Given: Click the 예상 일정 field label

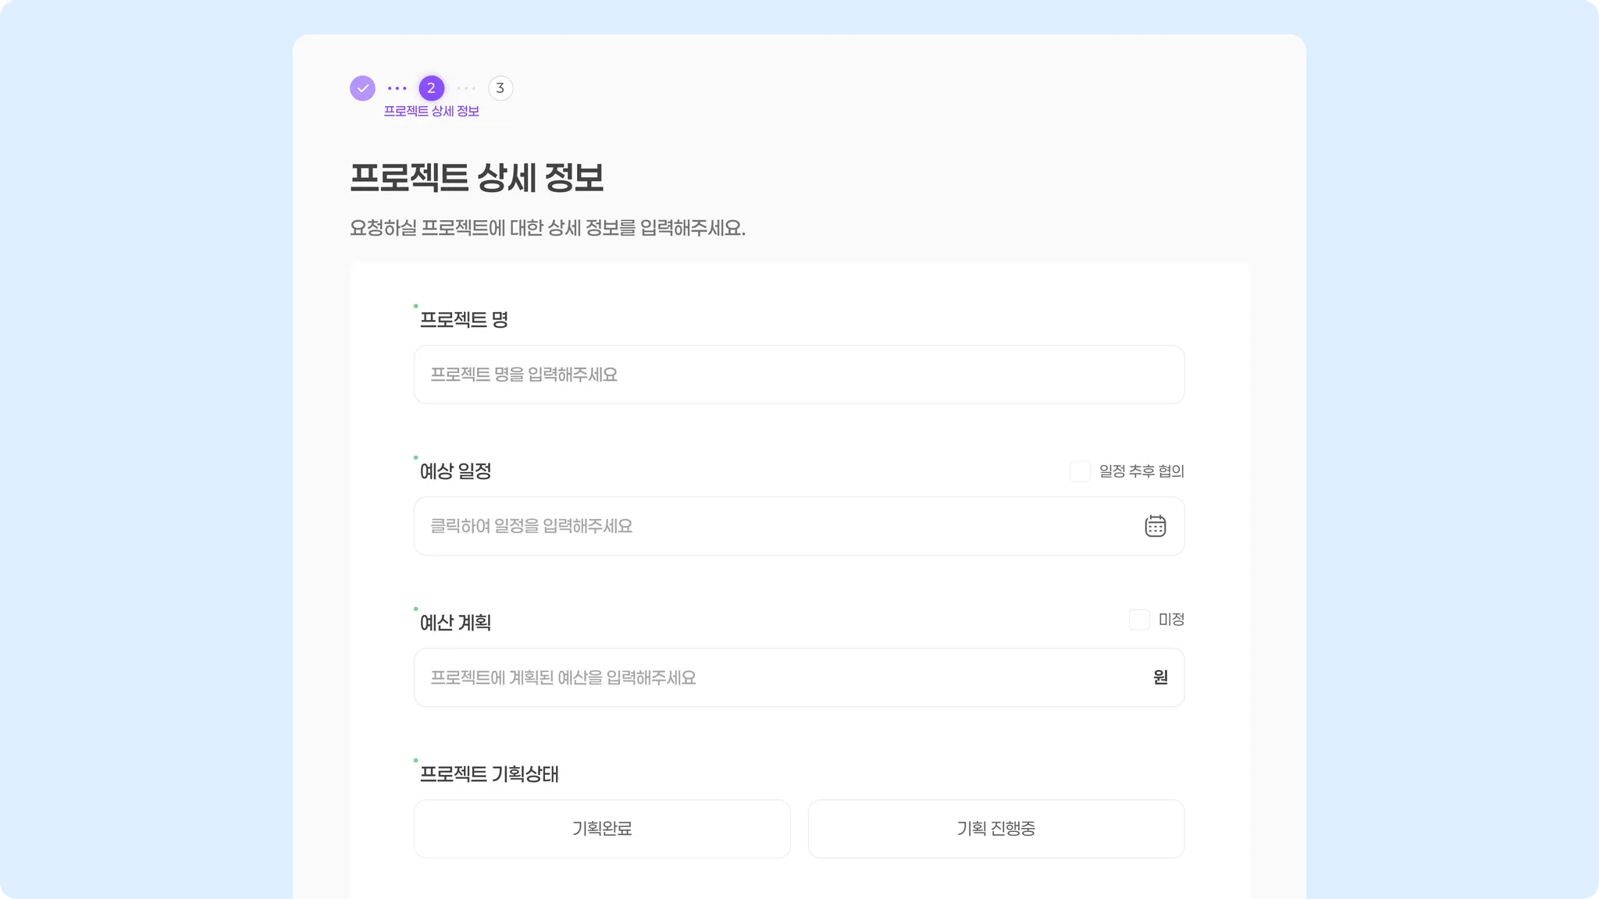Looking at the screenshot, I should point(455,471).
